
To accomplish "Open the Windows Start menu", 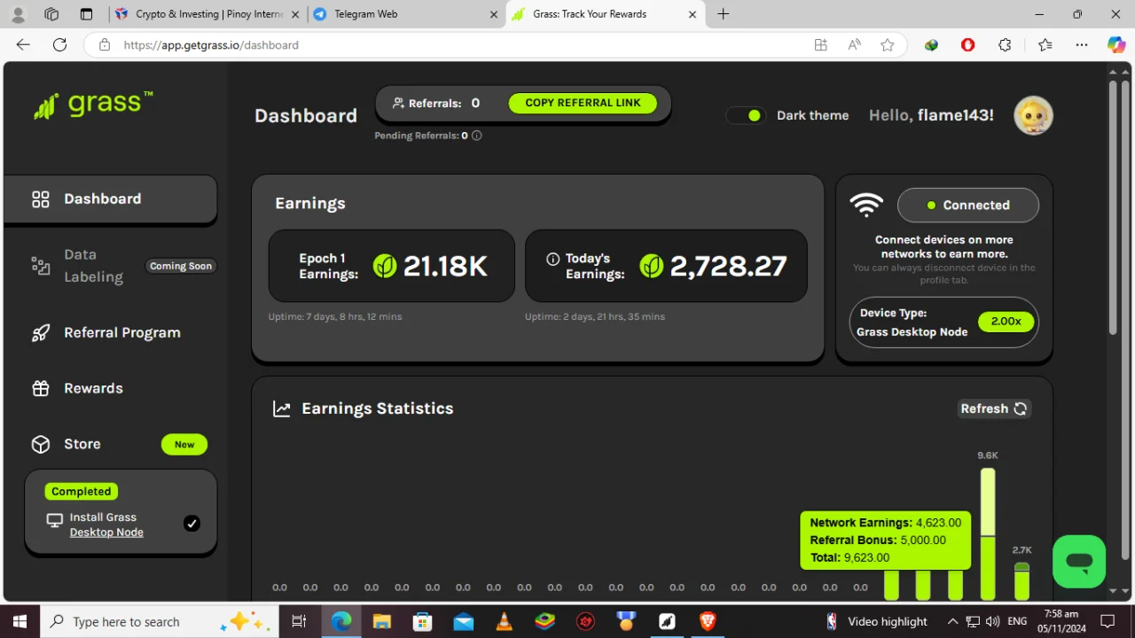I will (20, 622).
